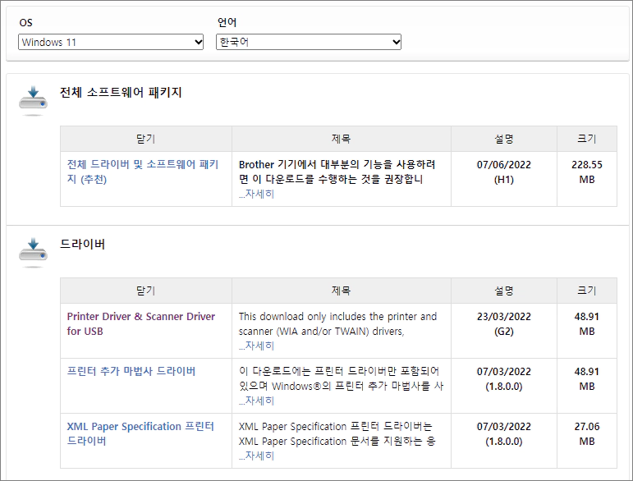Click 설명 column header in 전체 소프트웨어 패키지 table

504,139
